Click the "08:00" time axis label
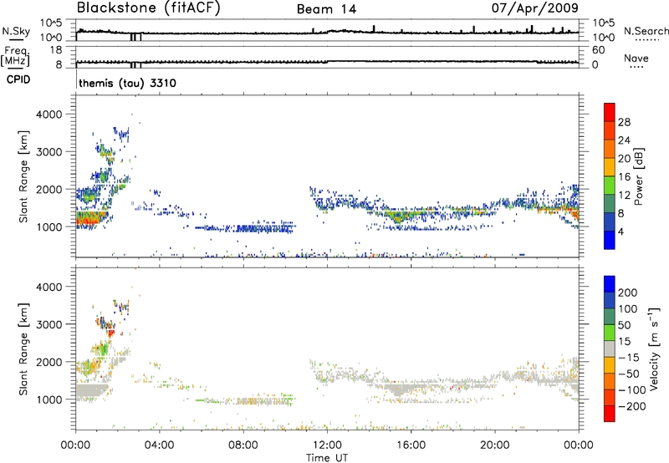The width and height of the screenshot is (669, 463). pos(243,445)
